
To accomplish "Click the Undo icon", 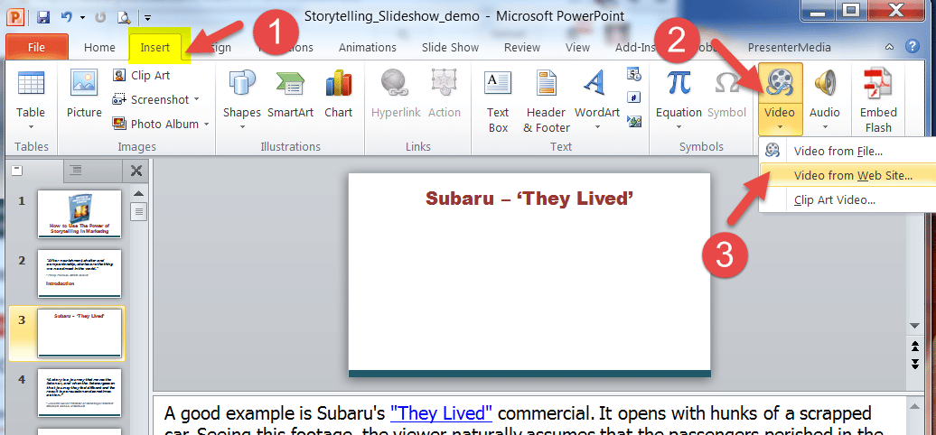I will pos(67,16).
